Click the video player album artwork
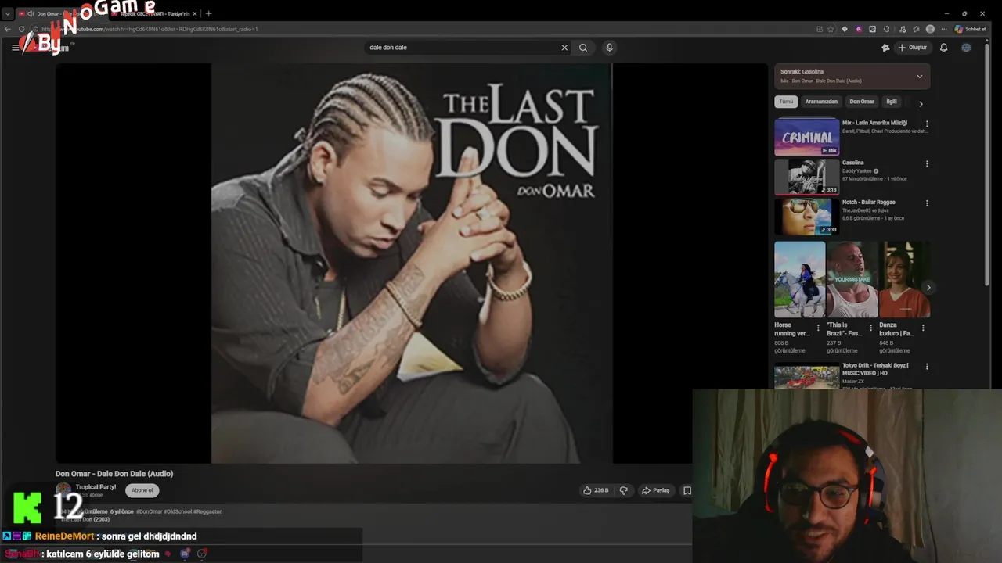The image size is (1002, 563). coord(412,263)
